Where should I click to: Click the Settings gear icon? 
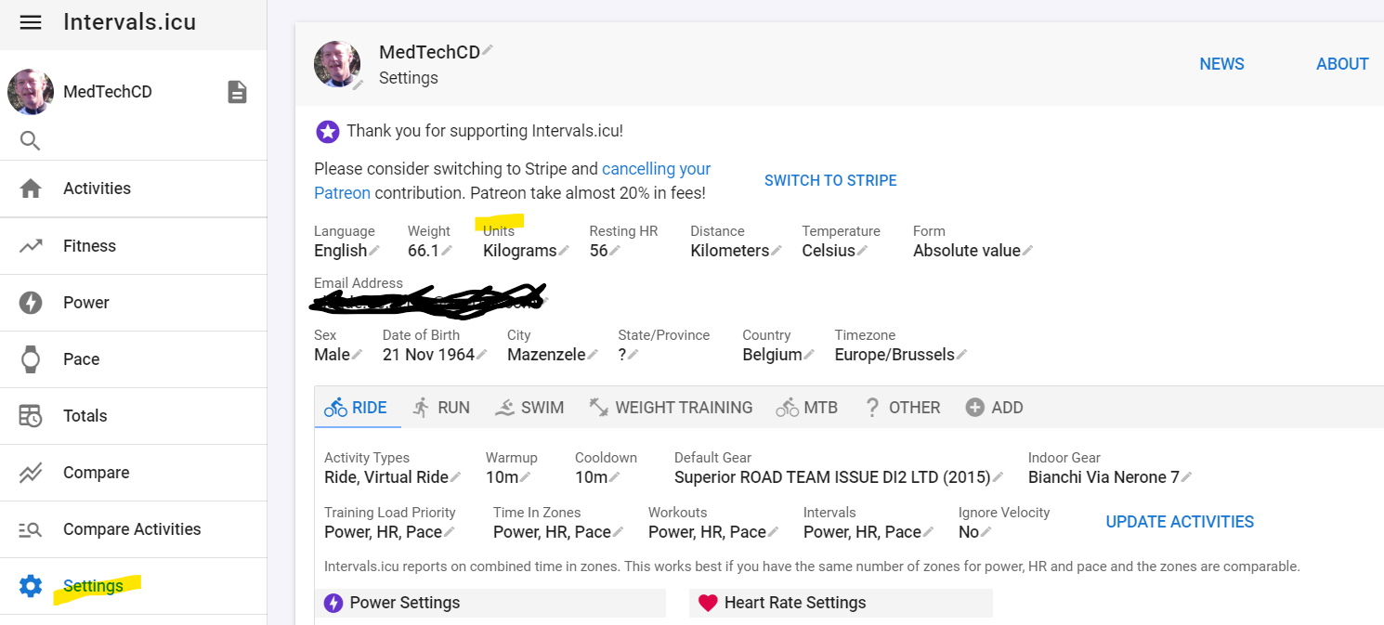31,586
